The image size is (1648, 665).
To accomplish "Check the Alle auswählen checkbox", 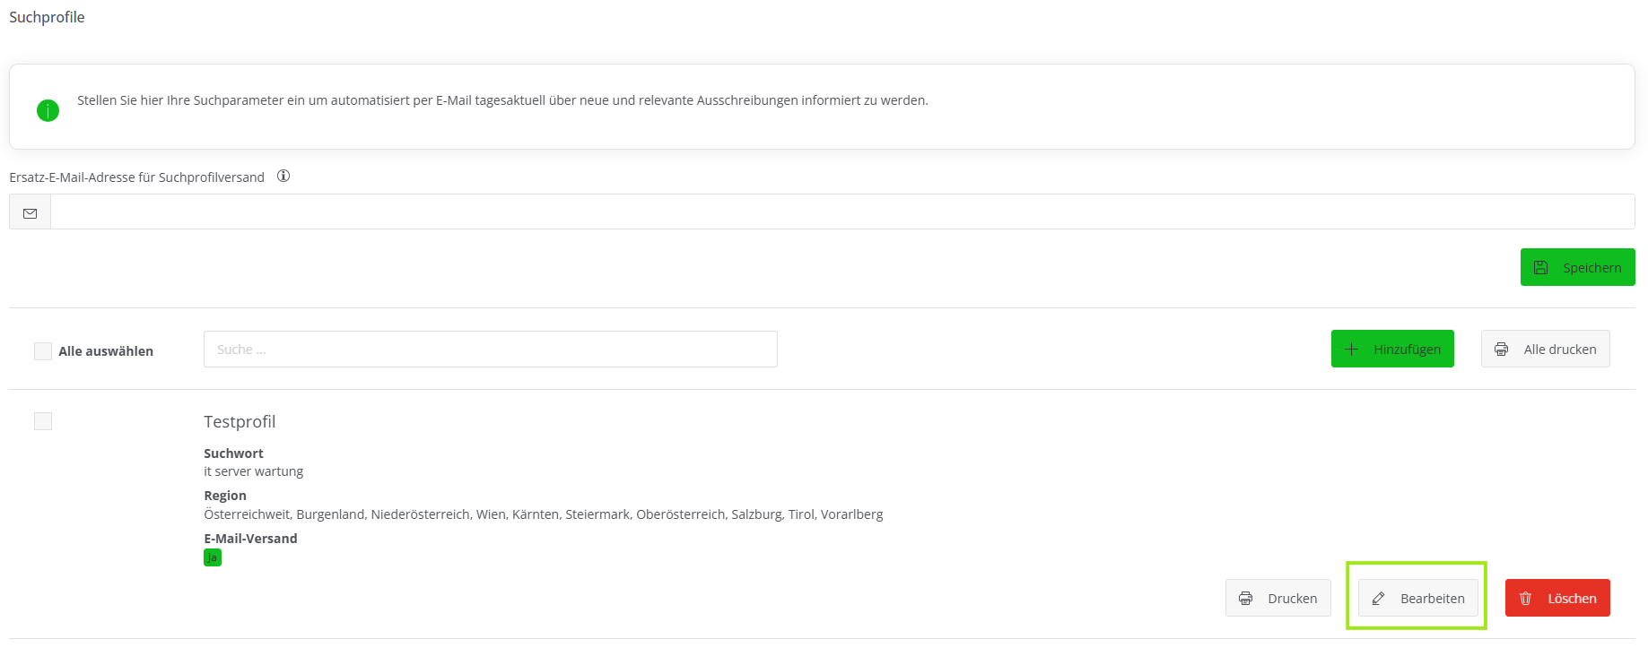I will 43,351.
